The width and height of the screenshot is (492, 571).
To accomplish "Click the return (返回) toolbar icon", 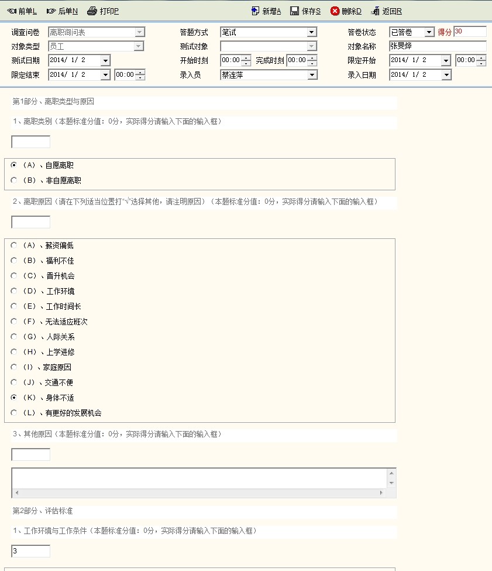I will (375, 11).
